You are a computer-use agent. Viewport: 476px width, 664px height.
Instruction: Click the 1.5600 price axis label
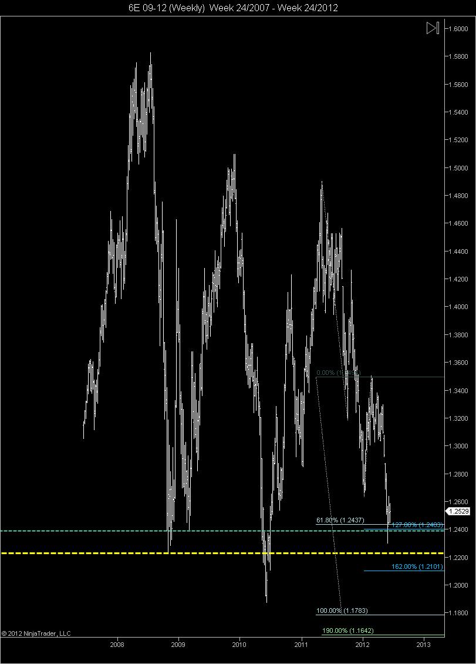(x=458, y=84)
